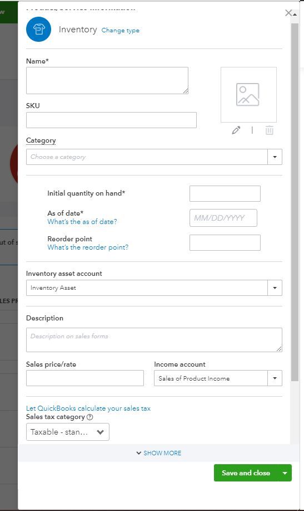The image size is (304, 511).
Task: Click the Sales tax category help icon
Action: 89,417
